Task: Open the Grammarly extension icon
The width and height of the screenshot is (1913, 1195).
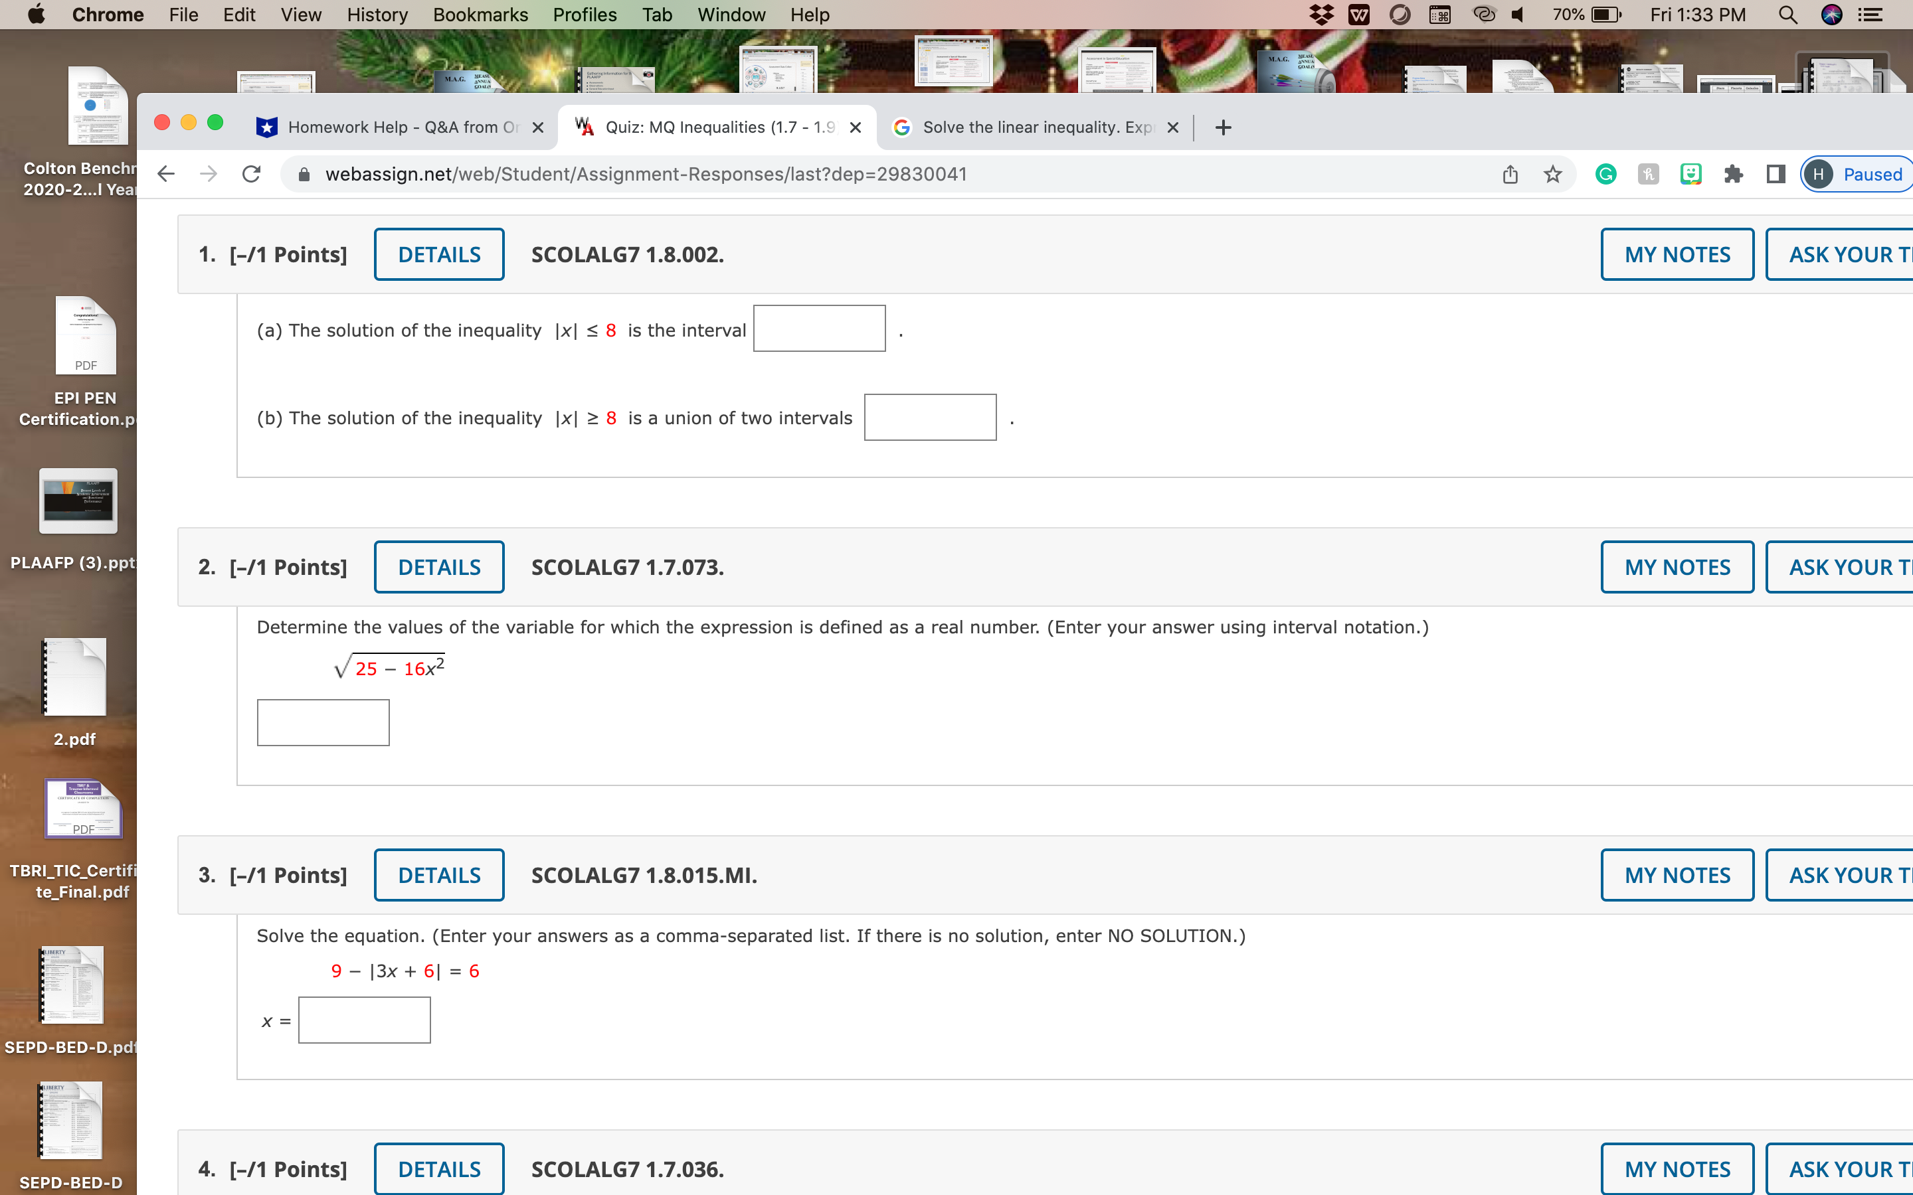Action: pos(1606,174)
